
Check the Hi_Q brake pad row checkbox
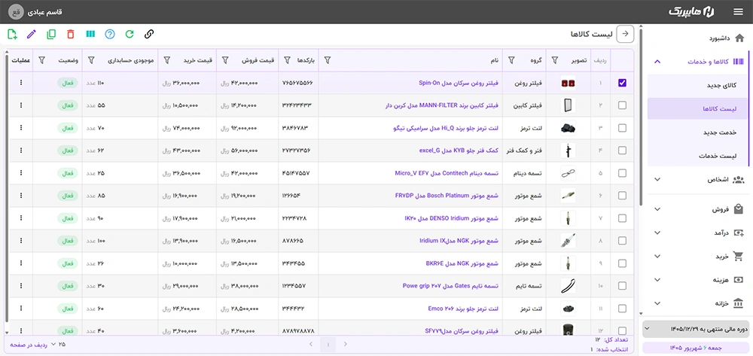(623, 128)
